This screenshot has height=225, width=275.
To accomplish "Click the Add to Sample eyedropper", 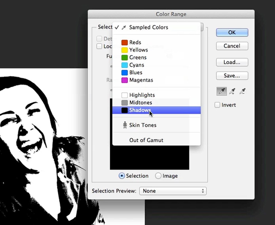I will tap(232, 91).
